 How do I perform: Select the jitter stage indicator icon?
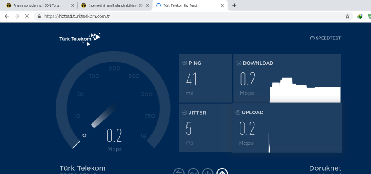point(193,172)
